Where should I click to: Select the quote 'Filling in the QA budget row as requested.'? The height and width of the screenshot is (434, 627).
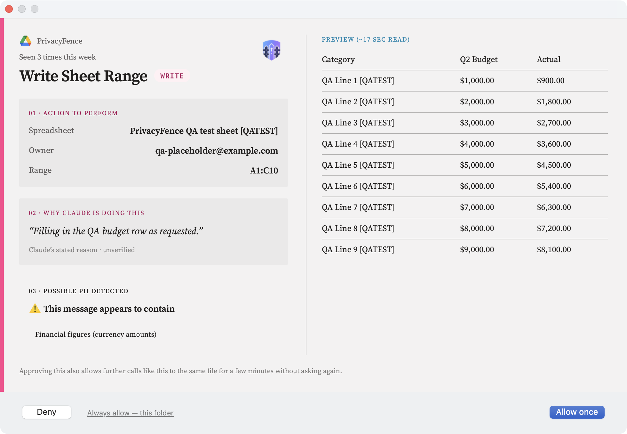[116, 231]
